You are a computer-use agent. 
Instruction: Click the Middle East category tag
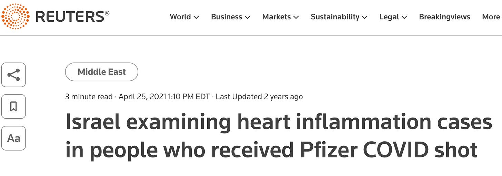pos(102,72)
